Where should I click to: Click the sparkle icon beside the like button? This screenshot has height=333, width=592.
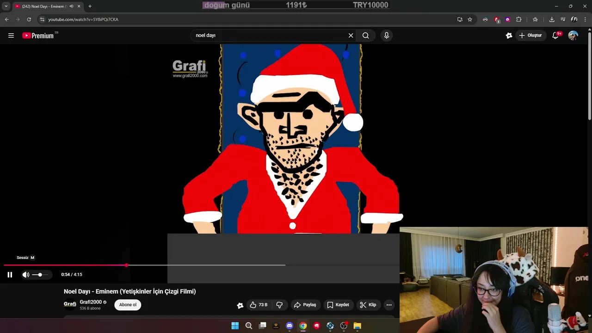(x=240, y=305)
